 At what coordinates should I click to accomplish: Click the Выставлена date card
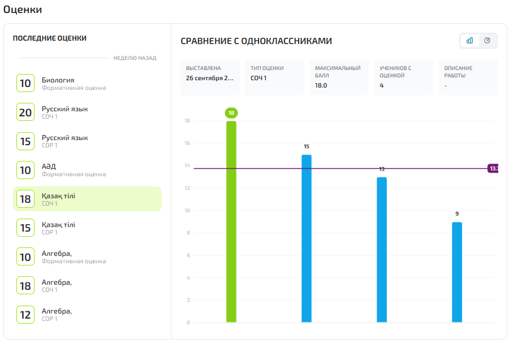[211, 77]
